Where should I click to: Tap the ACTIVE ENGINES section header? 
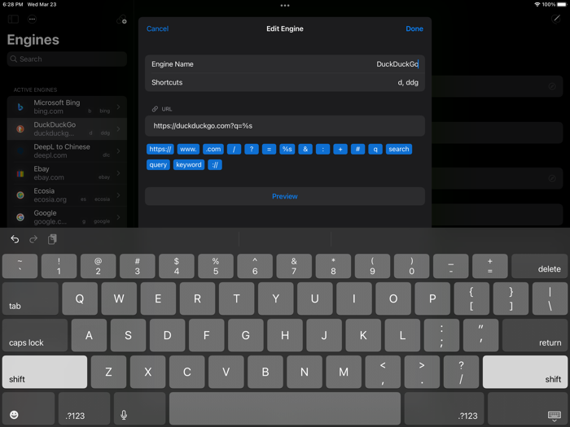35,89
